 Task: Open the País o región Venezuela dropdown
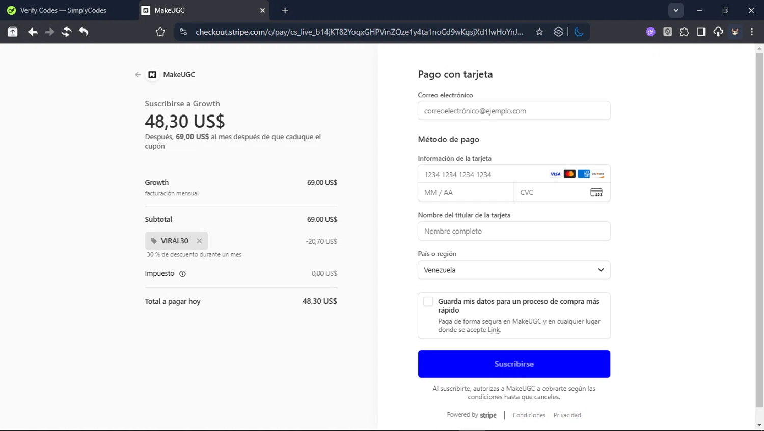(514, 270)
